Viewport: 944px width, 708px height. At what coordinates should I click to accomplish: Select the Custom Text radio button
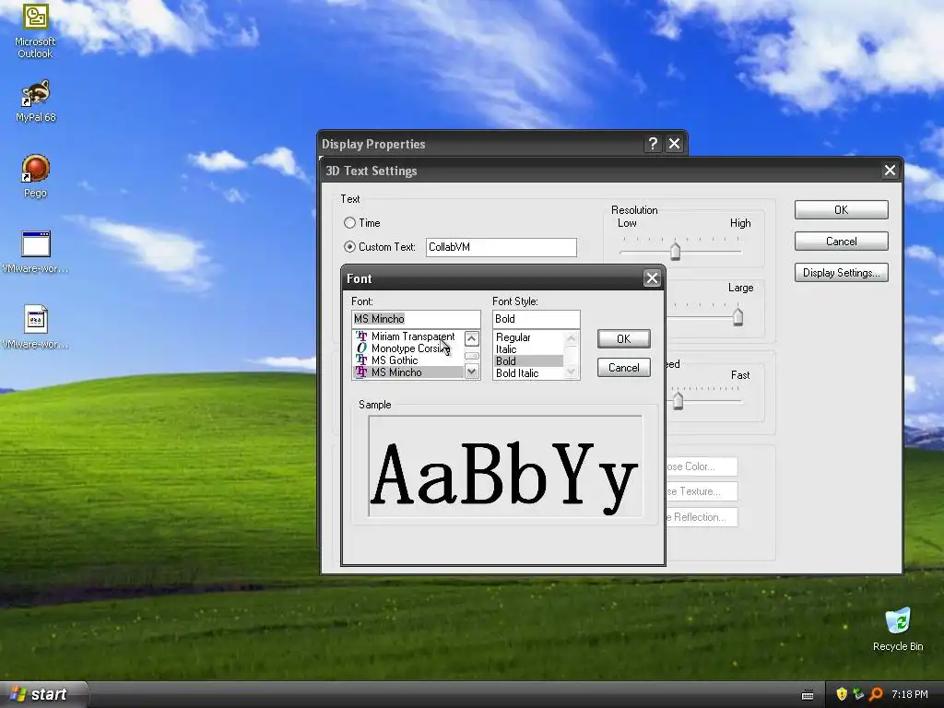point(349,247)
